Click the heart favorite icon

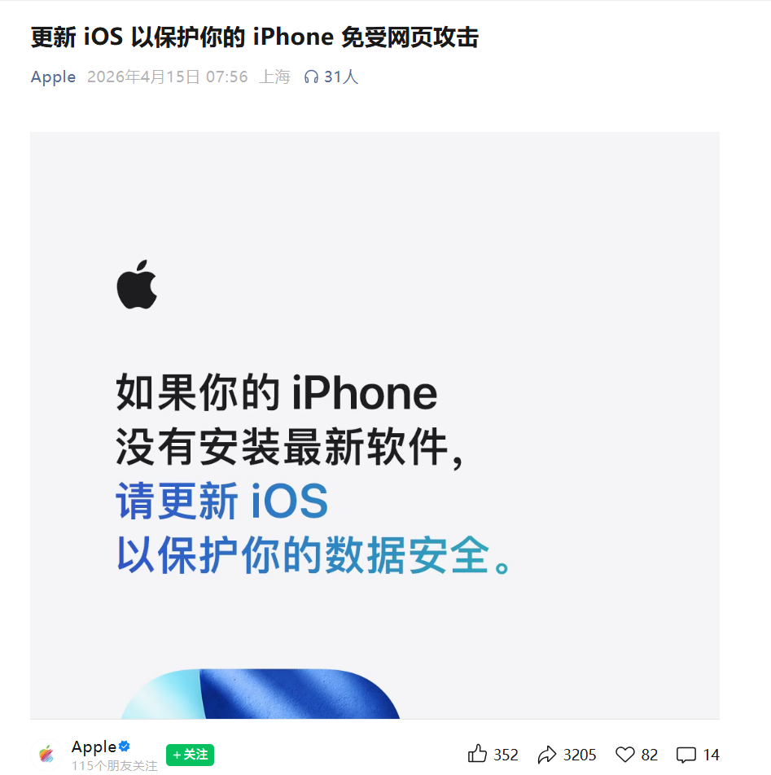coord(624,755)
